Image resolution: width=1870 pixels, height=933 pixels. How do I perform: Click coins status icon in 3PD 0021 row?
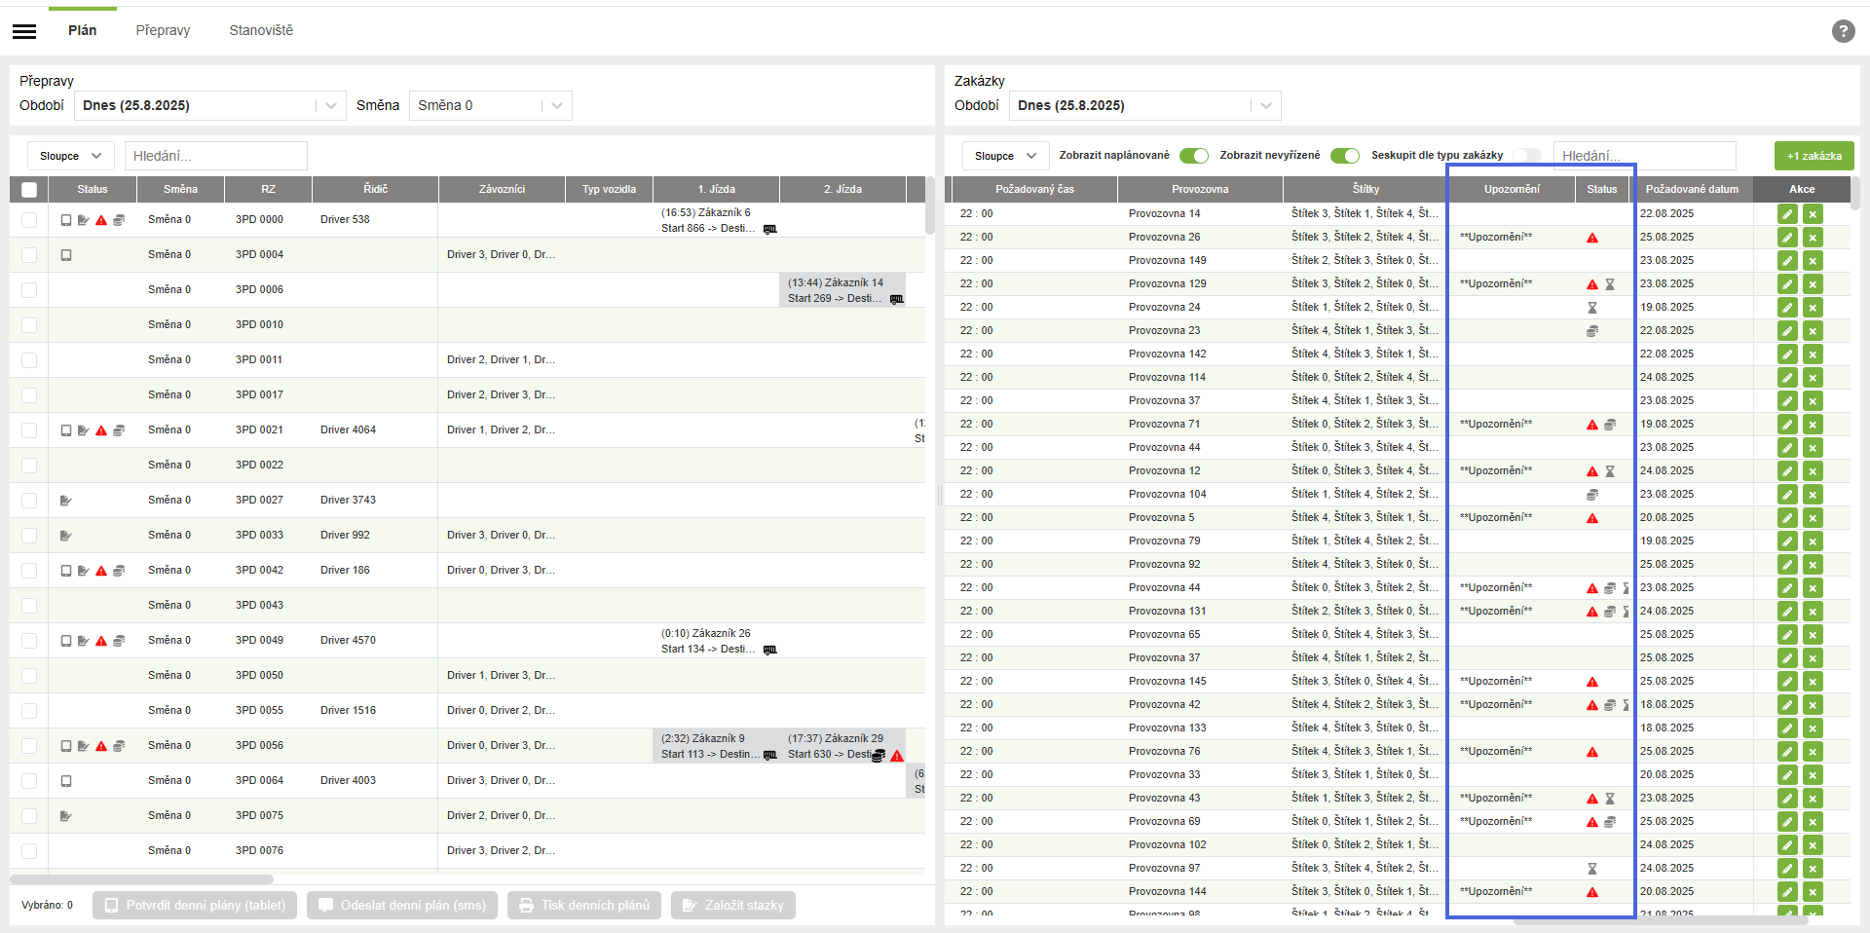click(x=119, y=430)
